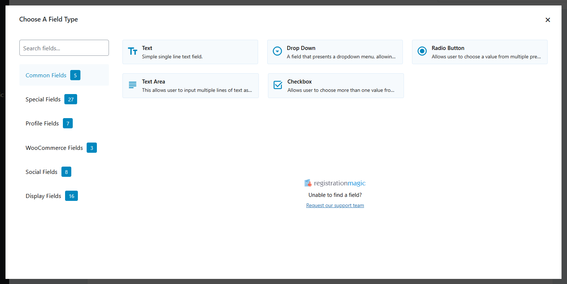This screenshot has height=284, width=567.
Task: Show the Social Fields list
Action: point(64,172)
